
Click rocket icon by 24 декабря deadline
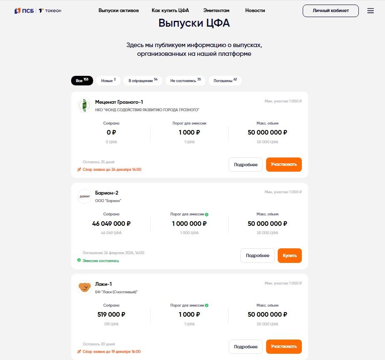click(x=79, y=170)
